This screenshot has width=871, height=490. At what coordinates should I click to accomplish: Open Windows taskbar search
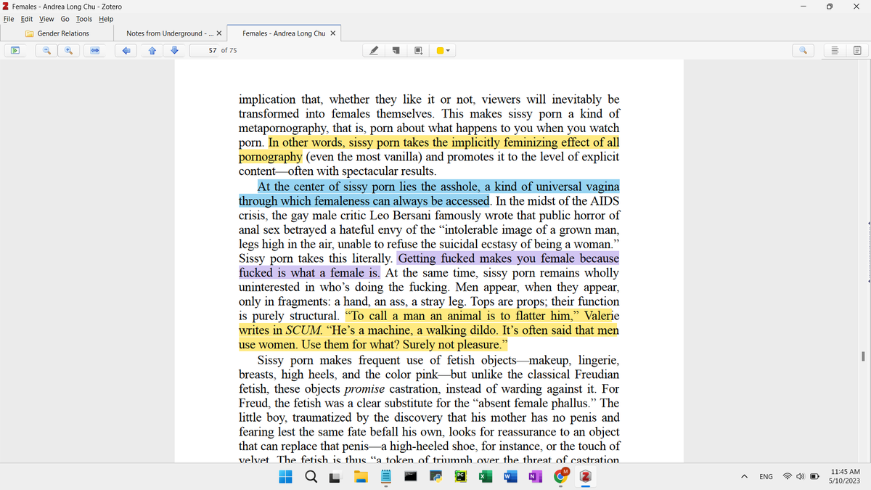tap(310, 477)
